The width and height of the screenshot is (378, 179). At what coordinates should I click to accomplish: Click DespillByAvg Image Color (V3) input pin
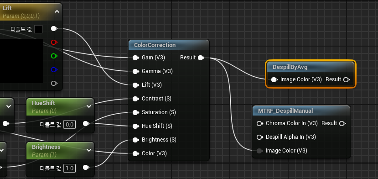274,80
